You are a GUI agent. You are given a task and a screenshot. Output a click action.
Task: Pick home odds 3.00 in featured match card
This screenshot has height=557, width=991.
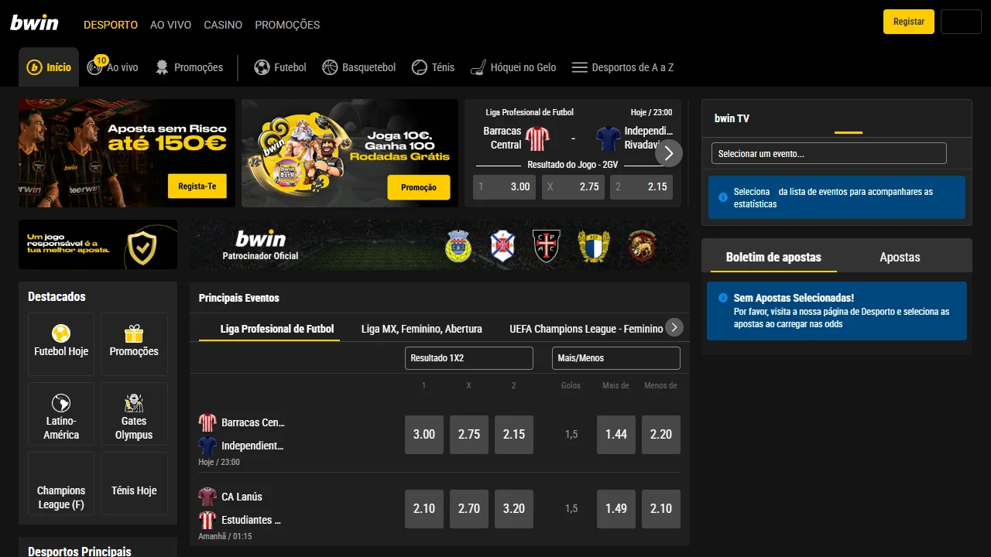pos(504,186)
